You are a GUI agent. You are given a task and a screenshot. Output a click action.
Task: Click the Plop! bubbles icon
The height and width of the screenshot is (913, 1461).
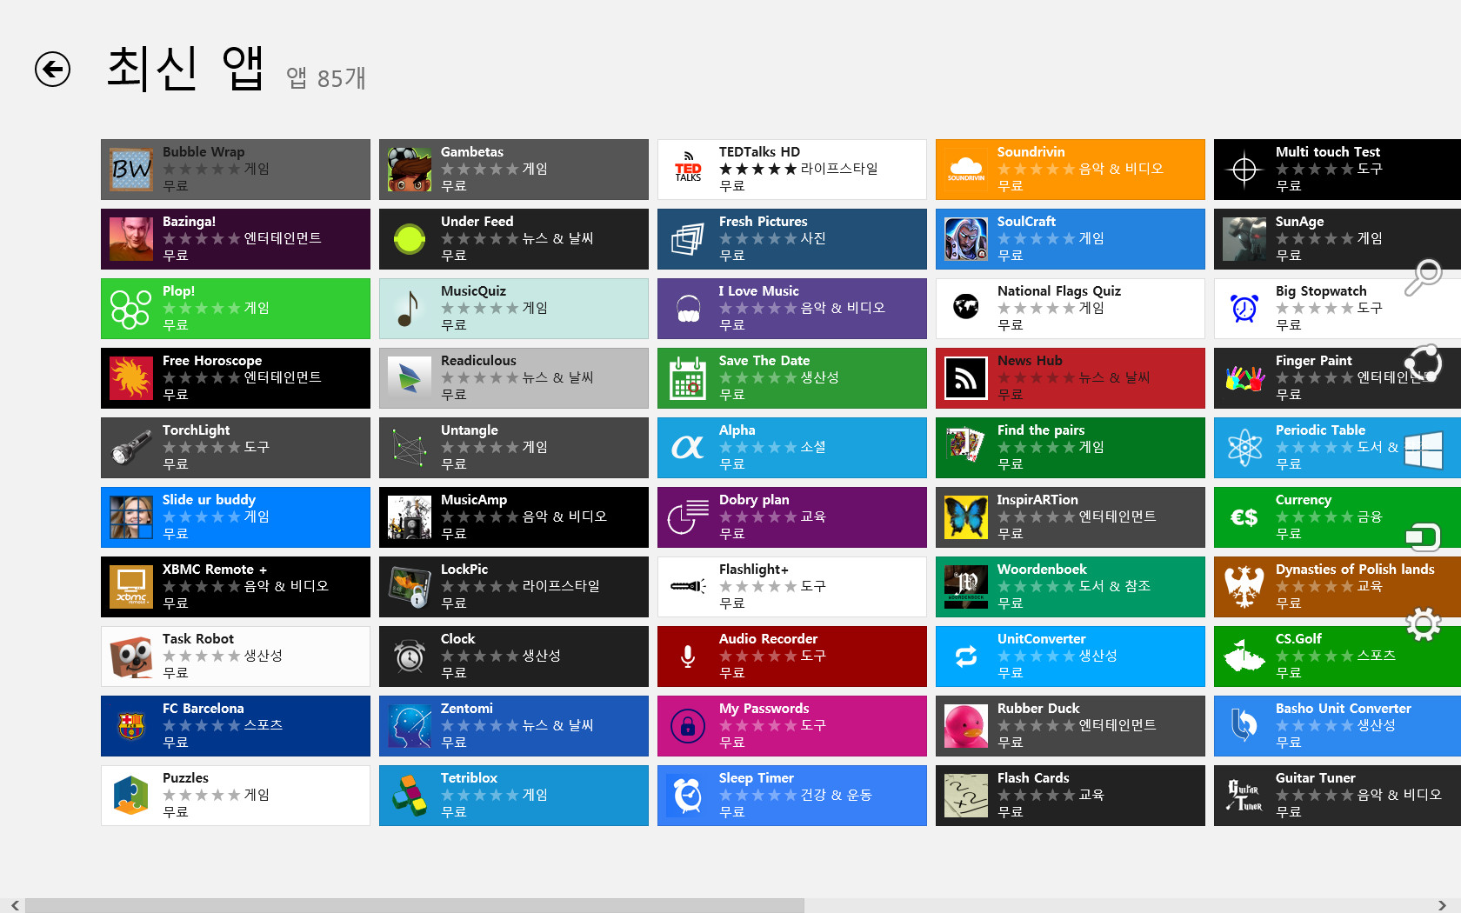(x=131, y=309)
